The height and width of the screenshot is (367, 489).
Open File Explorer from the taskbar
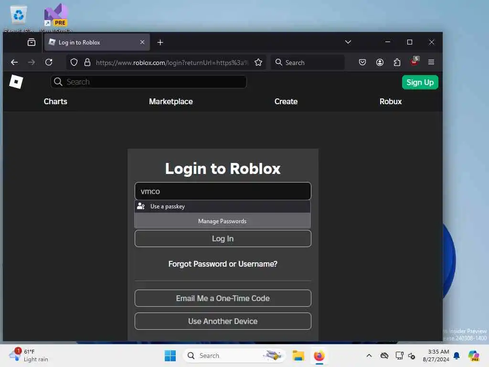(x=298, y=356)
